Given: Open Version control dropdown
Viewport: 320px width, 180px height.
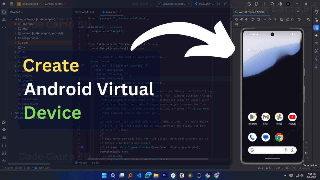Looking at the screenshot, I should tap(55, 4).
